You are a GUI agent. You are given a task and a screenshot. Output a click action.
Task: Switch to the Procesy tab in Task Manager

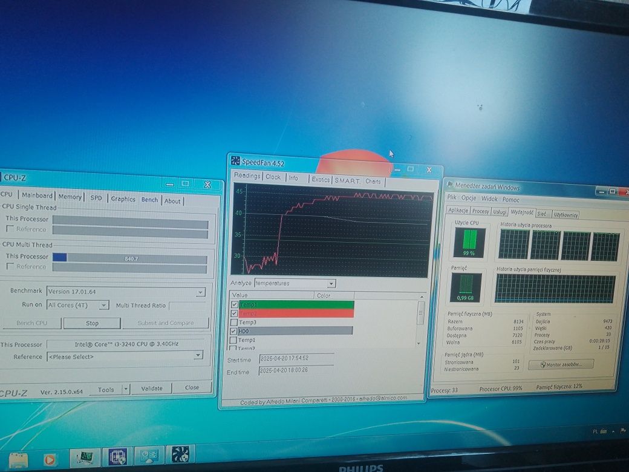(x=480, y=211)
